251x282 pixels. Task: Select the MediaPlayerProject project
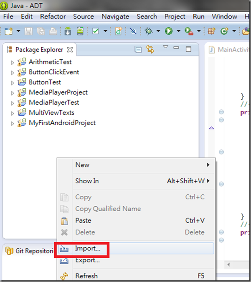[58, 92]
